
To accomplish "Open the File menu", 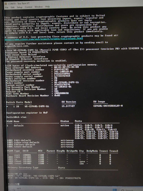I will click(7, 8).
